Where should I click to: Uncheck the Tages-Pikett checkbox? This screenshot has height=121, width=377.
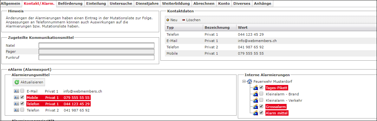(x=261, y=88)
